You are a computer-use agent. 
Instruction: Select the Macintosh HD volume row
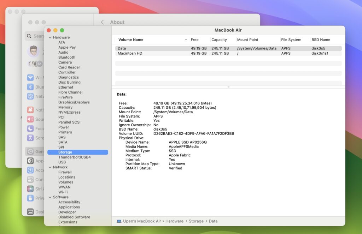pyautogui.click(x=228, y=53)
